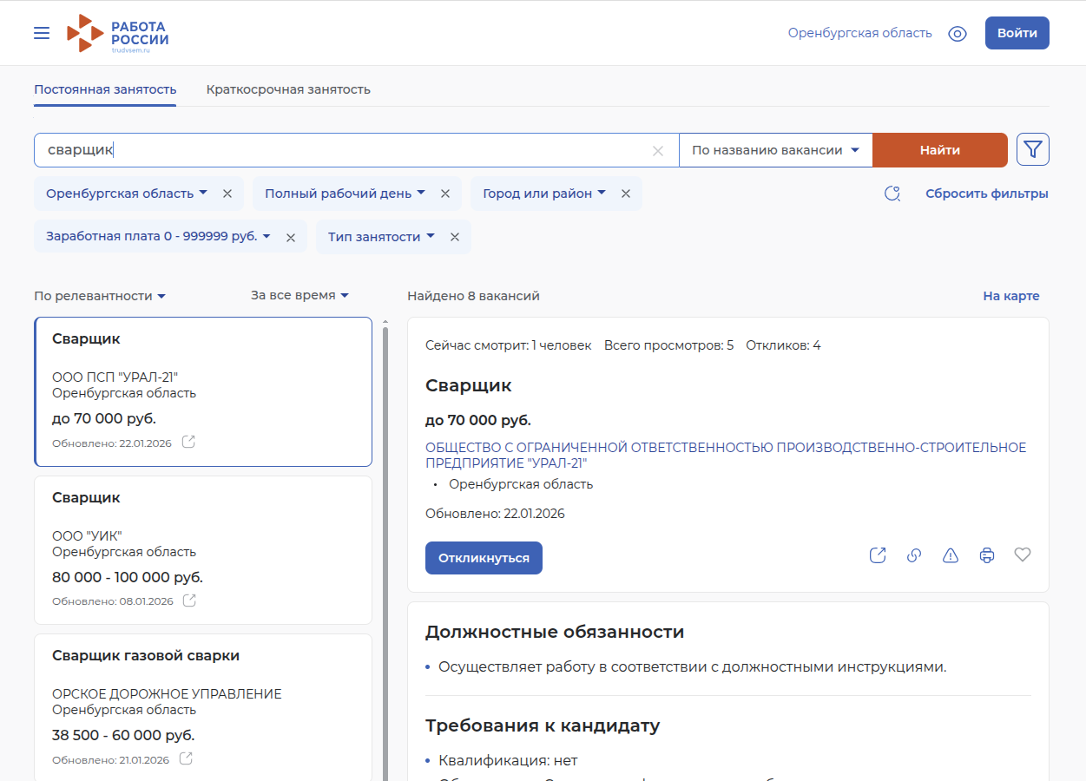Viewport: 1086px width, 781px height.
Task: Report vacancy warning icon
Action: (x=951, y=555)
